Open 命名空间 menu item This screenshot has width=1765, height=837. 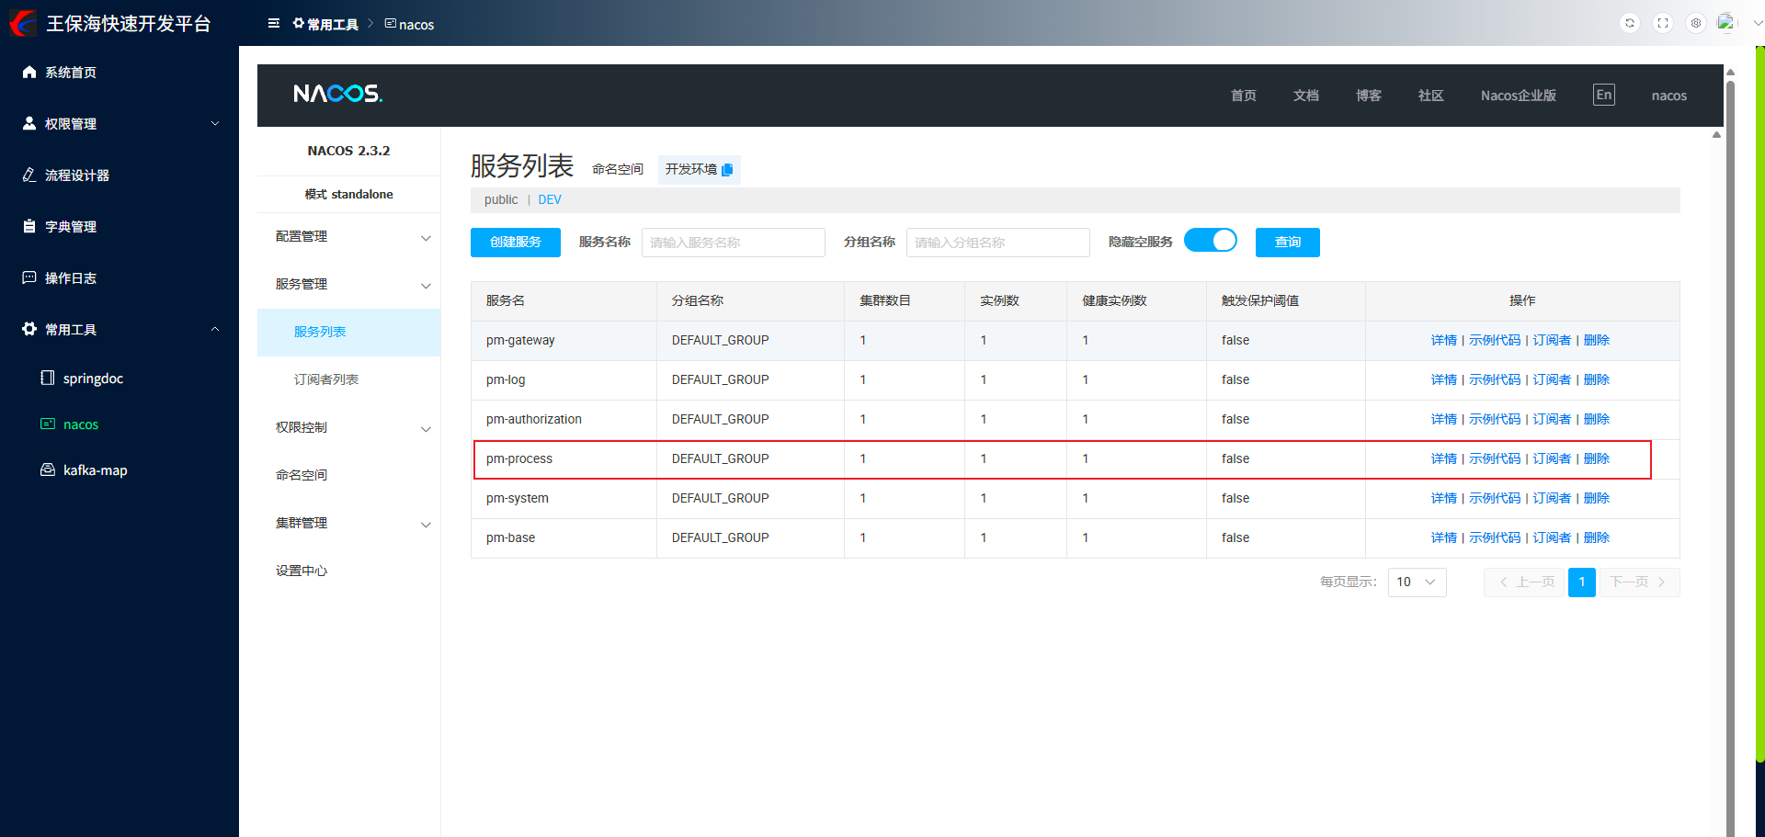(348, 475)
